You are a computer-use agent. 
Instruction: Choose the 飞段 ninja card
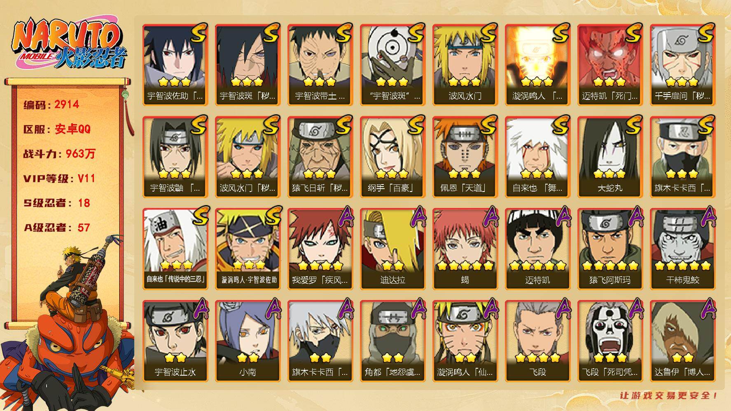[x=537, y=341]
